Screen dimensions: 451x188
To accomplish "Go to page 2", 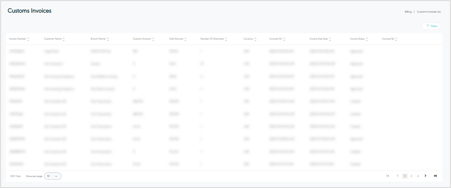I will click(x=411, y=176).
